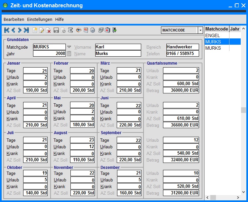Jump to the last record
This screenshot has height=202, width=248.
[x=26, y=30]
